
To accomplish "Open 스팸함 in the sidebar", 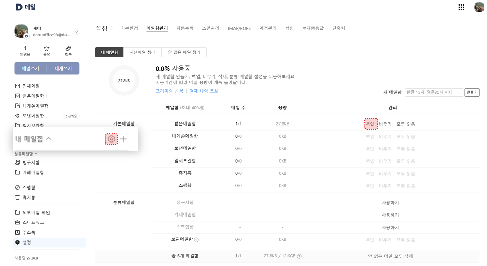I will pos(29,187).
